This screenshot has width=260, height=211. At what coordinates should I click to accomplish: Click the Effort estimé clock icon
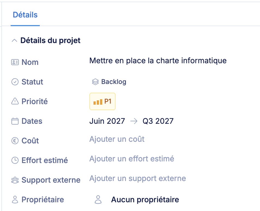(15, 160)
